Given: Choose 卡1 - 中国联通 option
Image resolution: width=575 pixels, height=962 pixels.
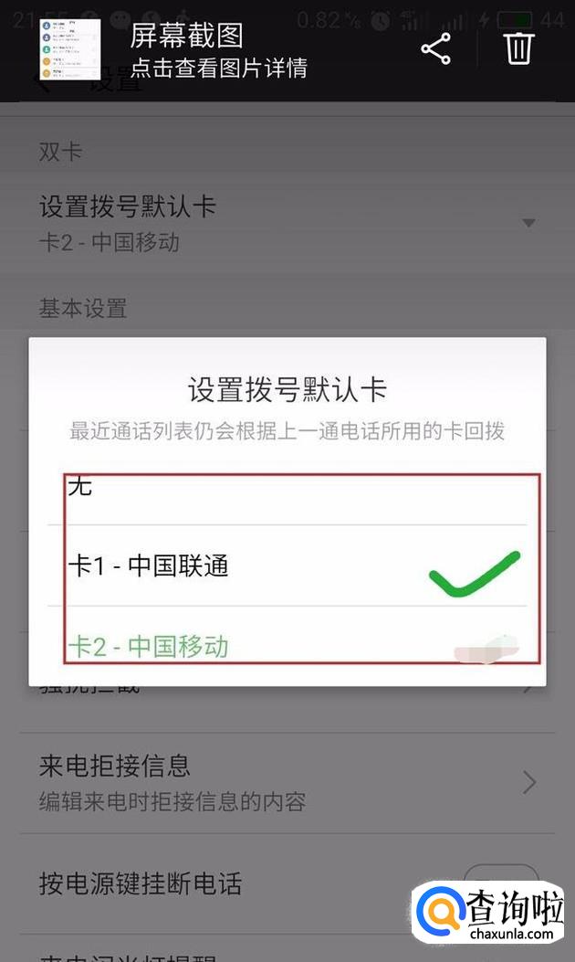Looking at the screenshot, I should 287,566.
